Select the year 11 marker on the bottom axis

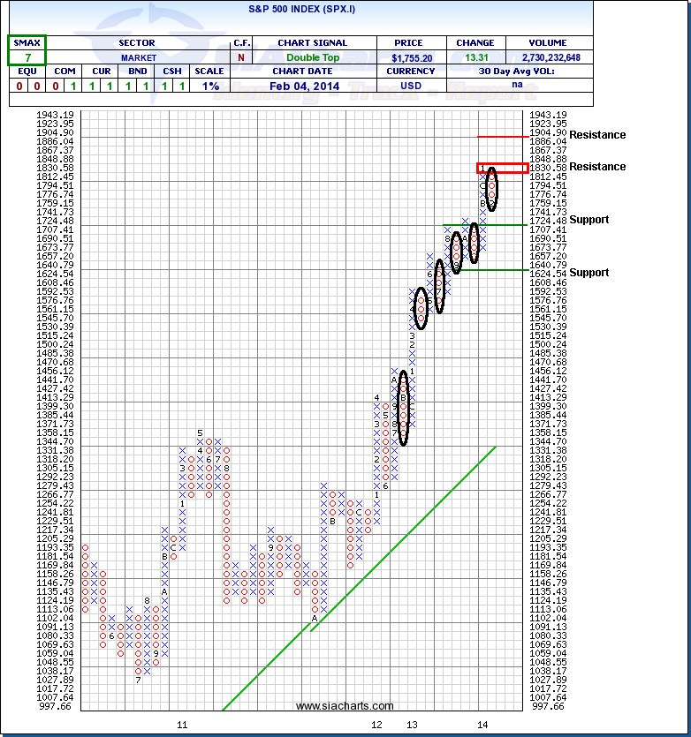coord(182,725)
